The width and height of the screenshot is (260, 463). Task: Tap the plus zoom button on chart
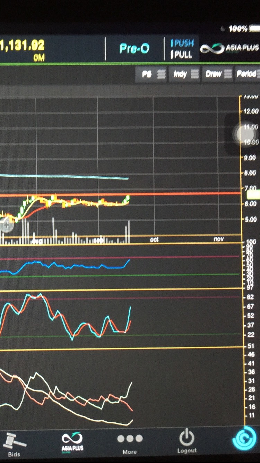(6, 226)
